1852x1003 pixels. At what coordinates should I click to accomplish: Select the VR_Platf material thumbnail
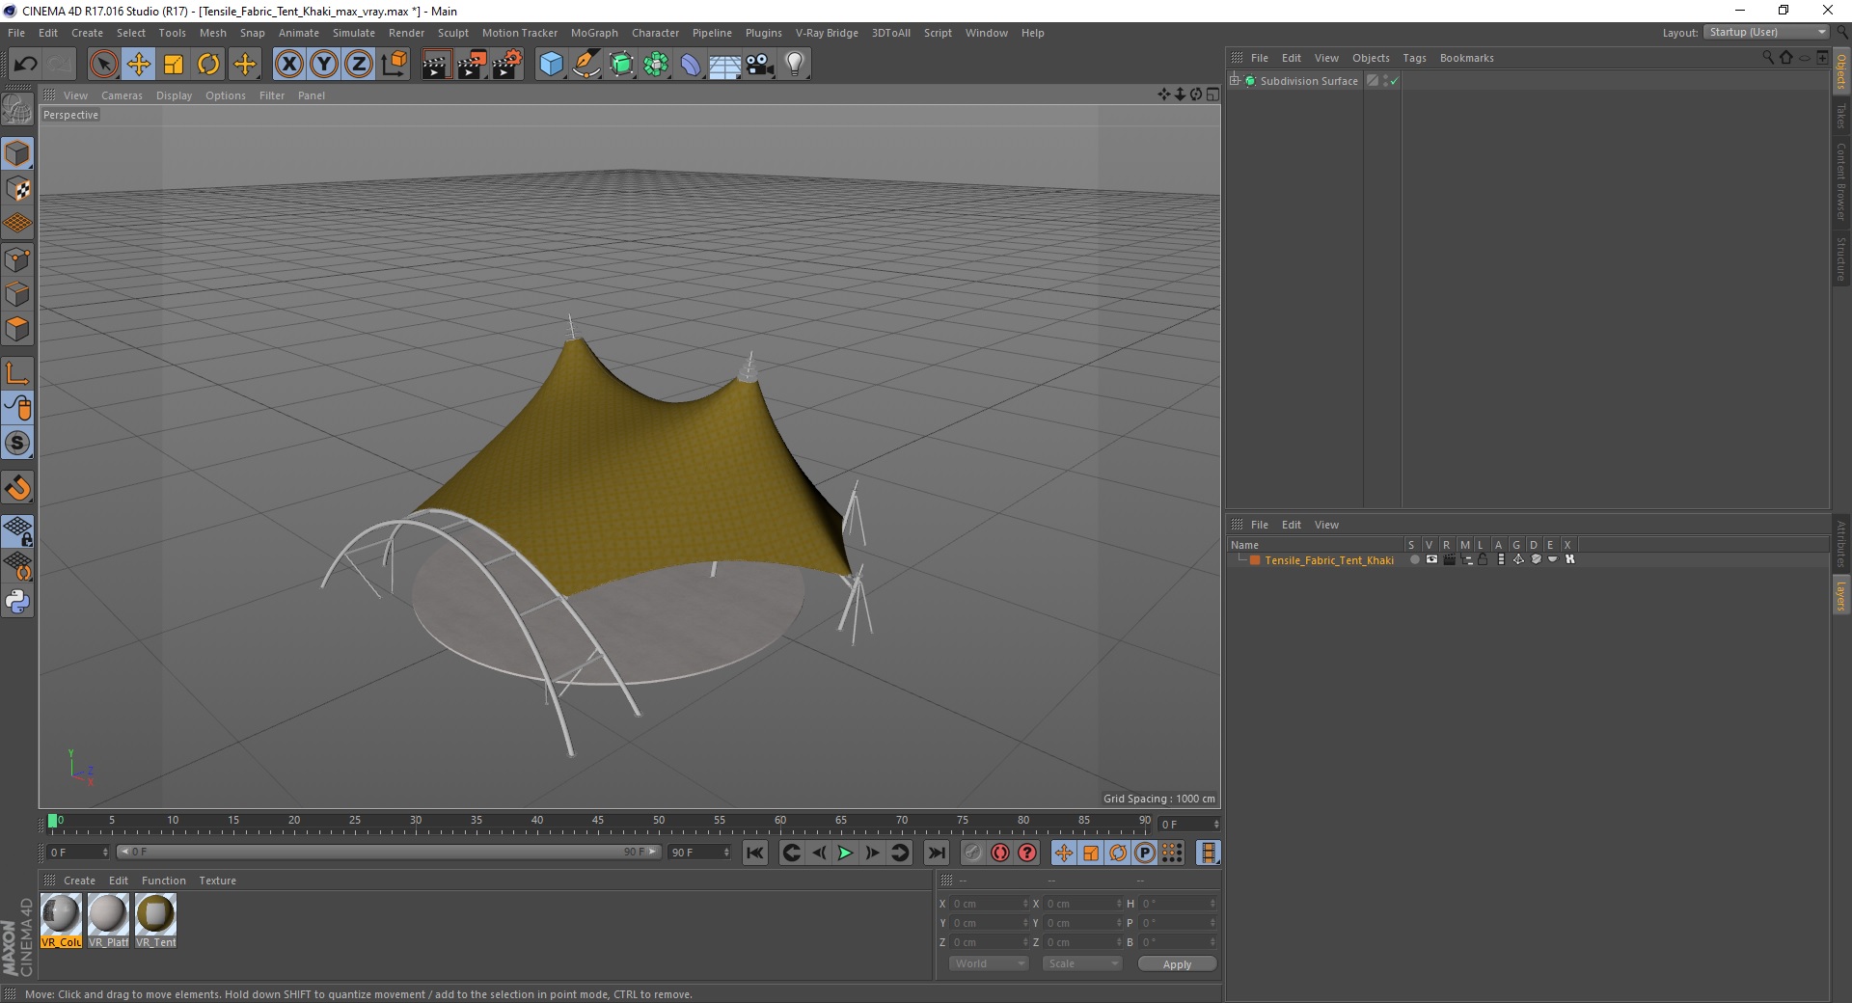108,921
